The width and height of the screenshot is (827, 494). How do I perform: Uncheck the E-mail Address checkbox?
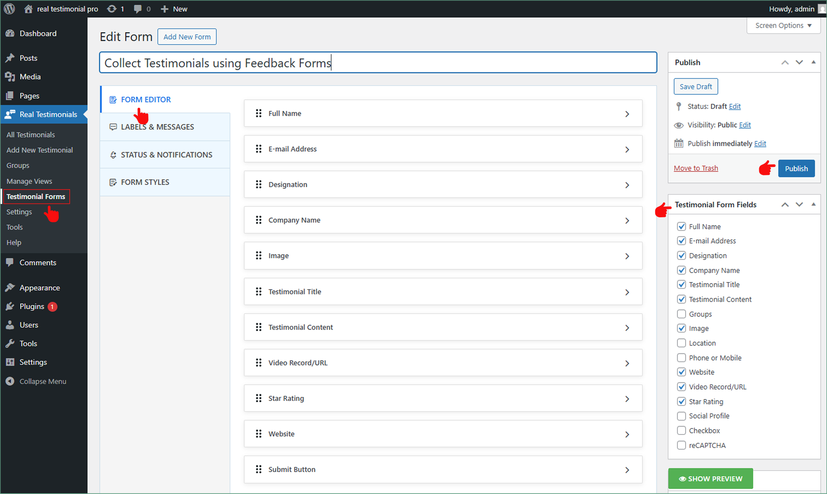[682, 241]
